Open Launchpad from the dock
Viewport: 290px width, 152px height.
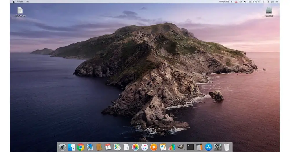[x=62, y=147]
